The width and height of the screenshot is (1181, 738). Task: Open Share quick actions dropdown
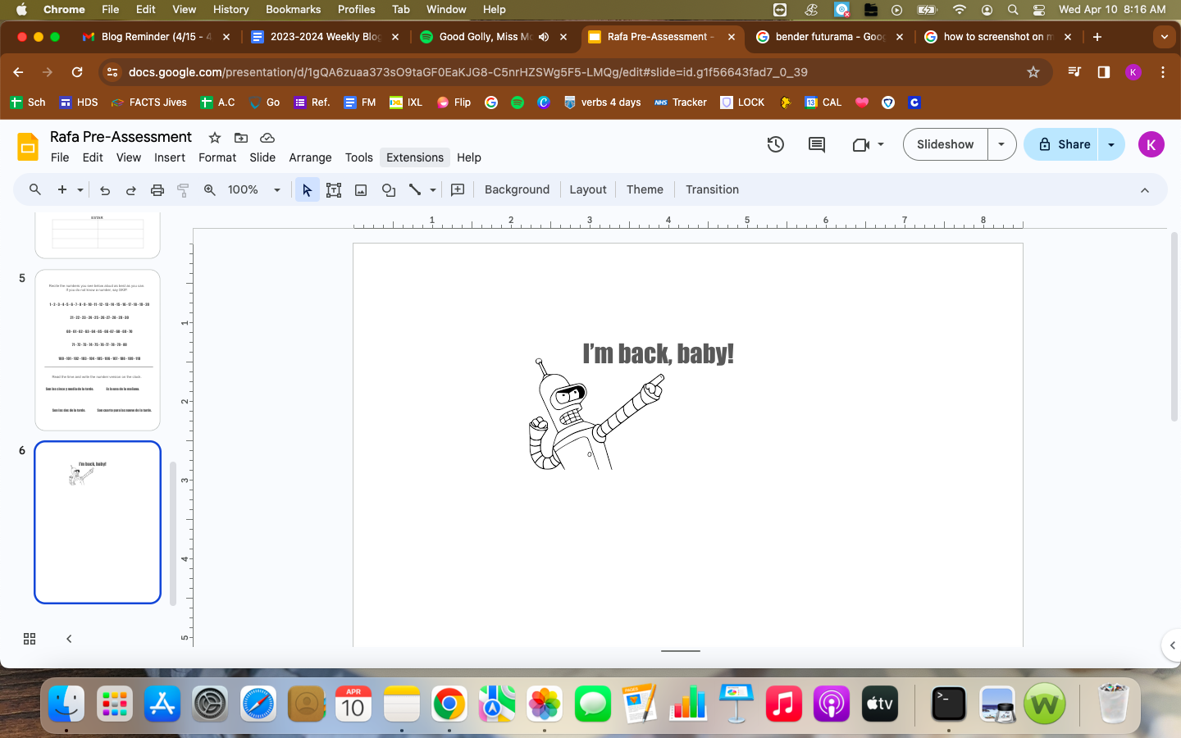coord(1111,144)
